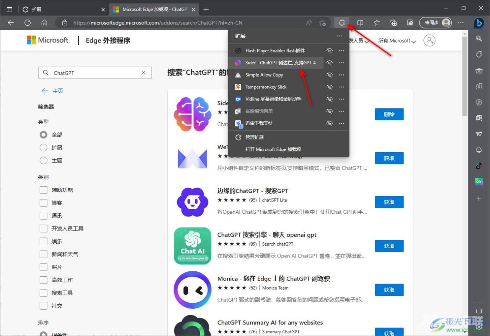This screenshot has width=490, height=336.
Task: Open the extensions panel more options
Action: [339, 36]
